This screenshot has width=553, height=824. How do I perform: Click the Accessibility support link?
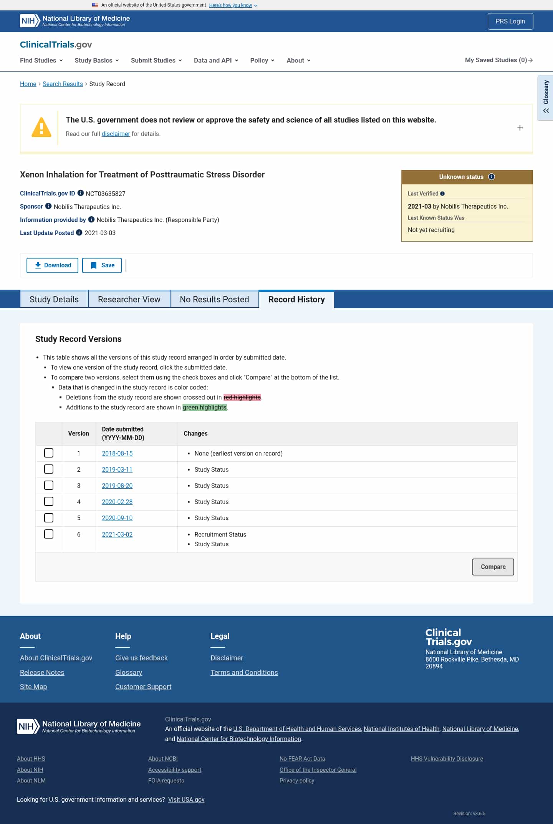(175, 770)
